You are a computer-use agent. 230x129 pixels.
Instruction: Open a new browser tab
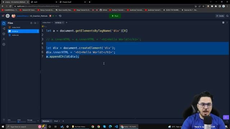pos(89,2)
